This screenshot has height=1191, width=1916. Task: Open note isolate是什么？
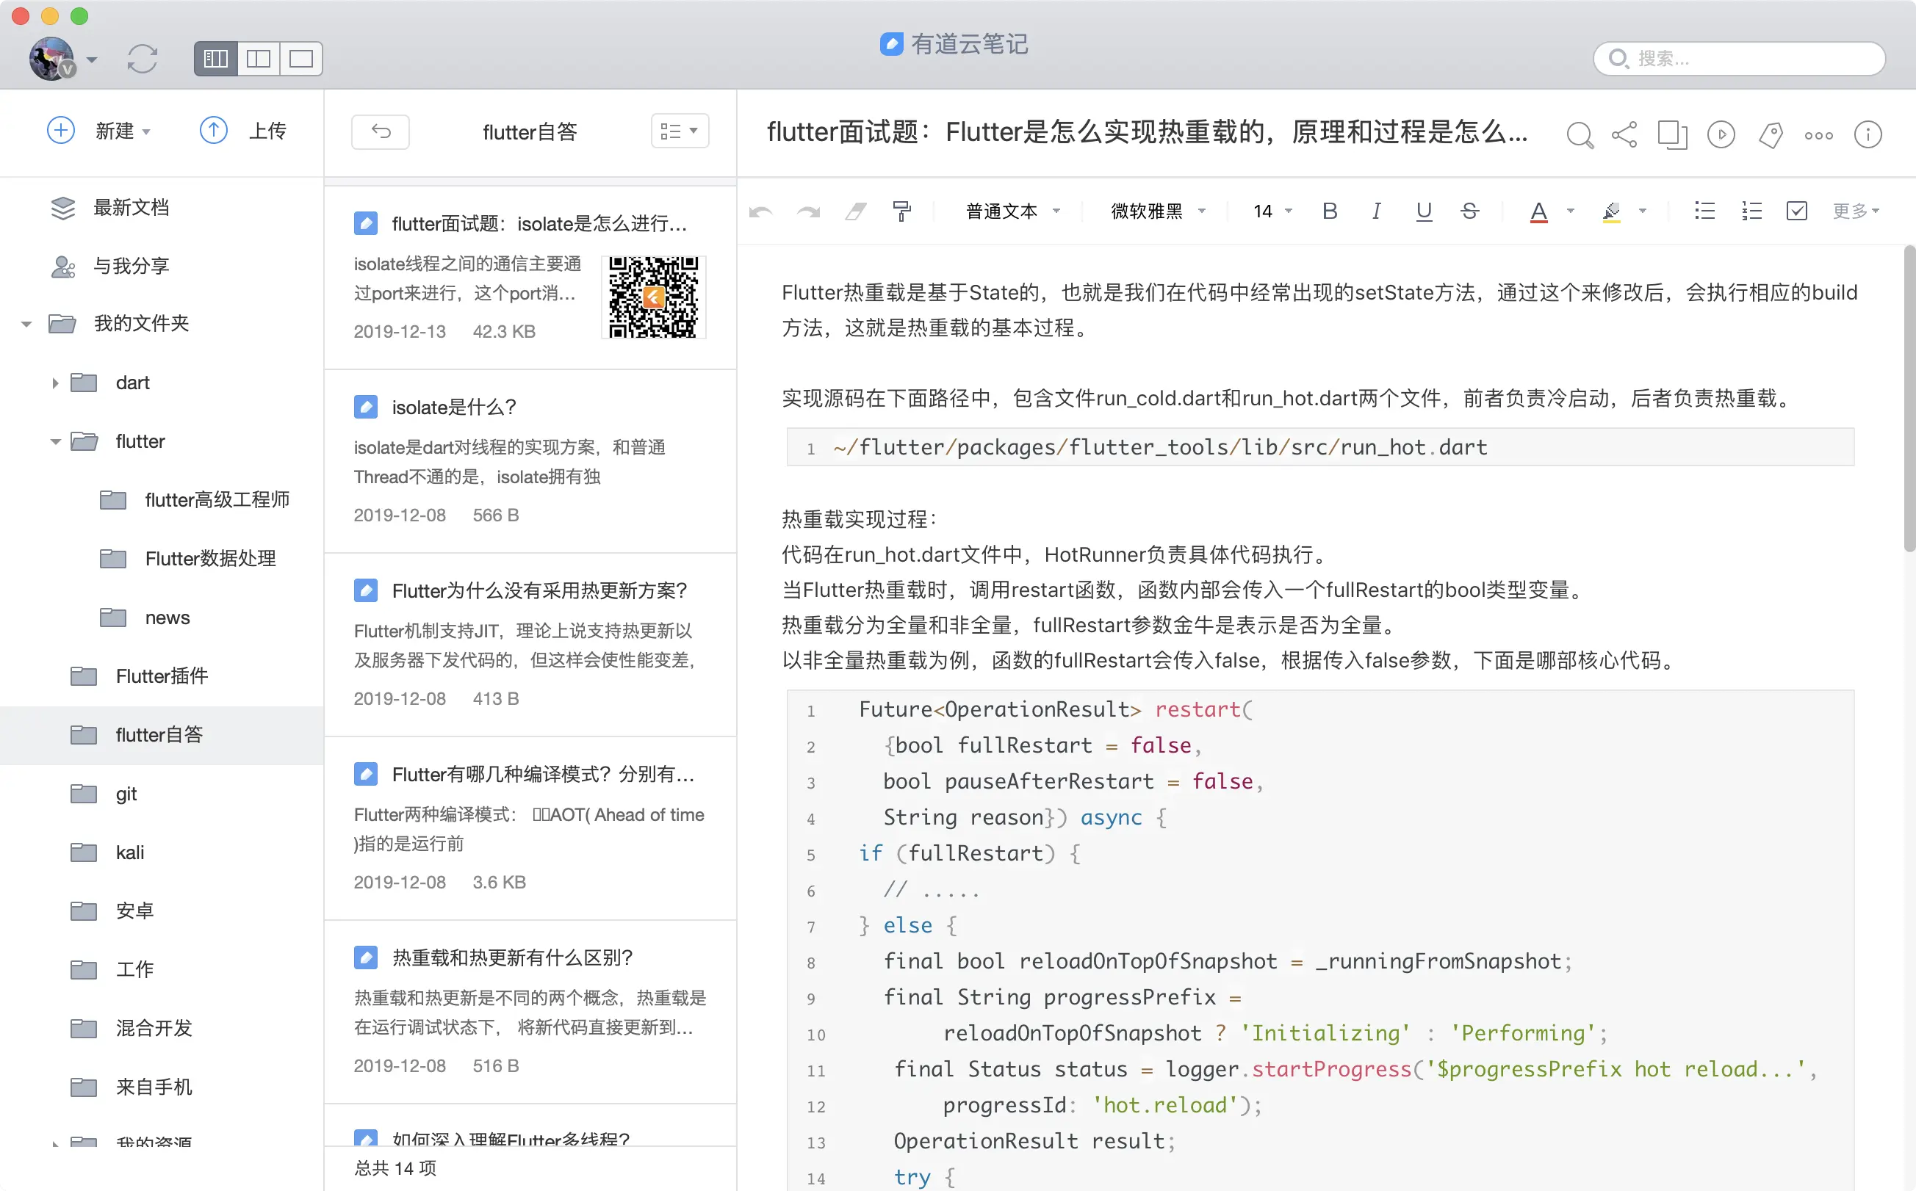tap(530, 461)
